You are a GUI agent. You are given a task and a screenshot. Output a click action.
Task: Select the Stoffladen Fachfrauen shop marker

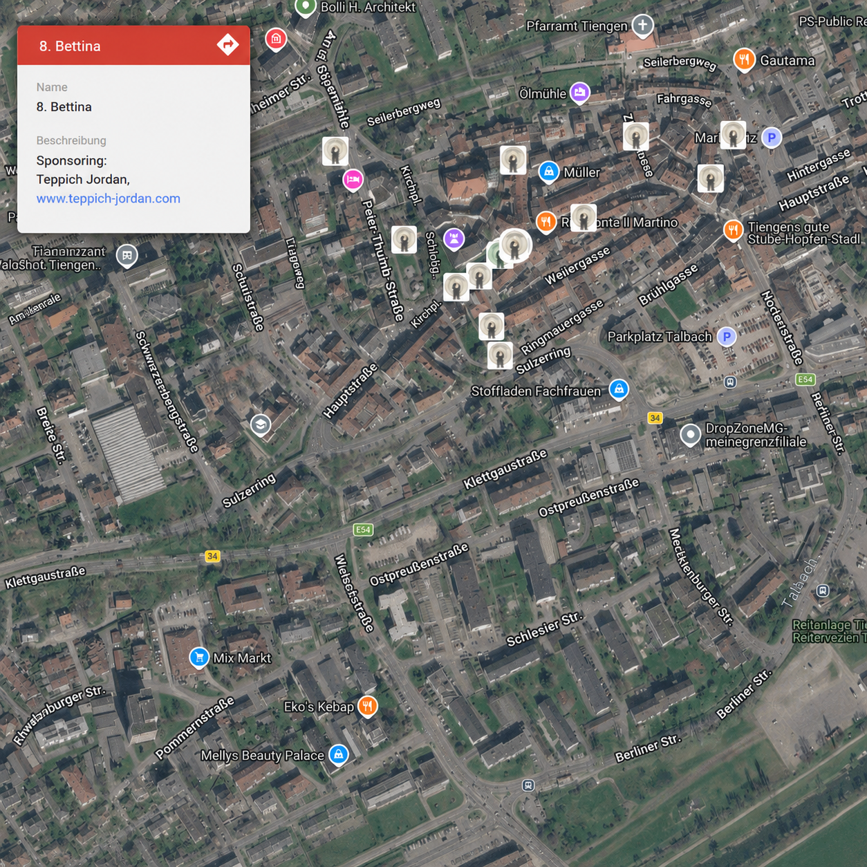click(x=619, y=390)
